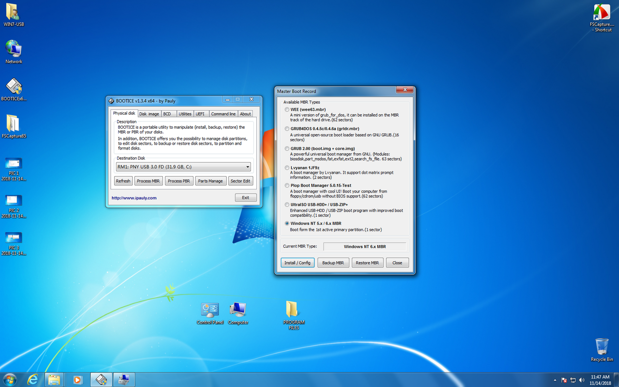Open the Network desktop icon
This screenshot has width=619, height=387.
point(14,52)
